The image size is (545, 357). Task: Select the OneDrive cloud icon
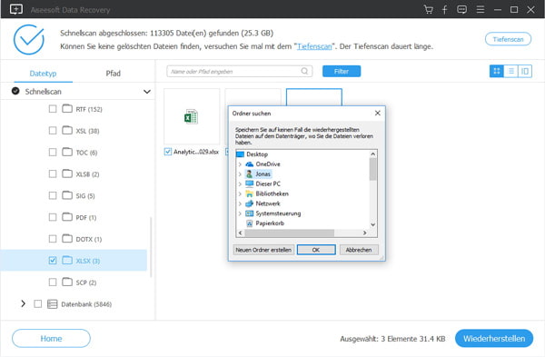[x=249, y=164]
